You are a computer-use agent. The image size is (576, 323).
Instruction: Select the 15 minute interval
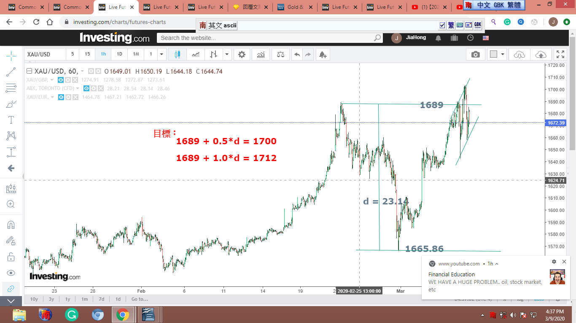tap(87, 54)
